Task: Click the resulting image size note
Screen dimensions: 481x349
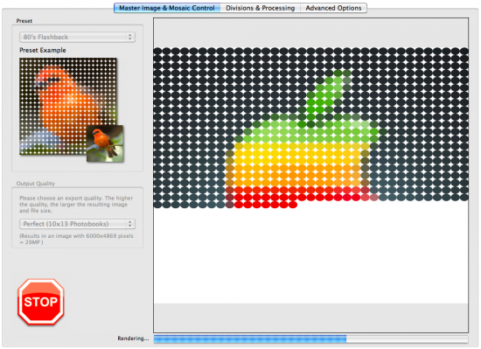Action: [x=76, y=239]
